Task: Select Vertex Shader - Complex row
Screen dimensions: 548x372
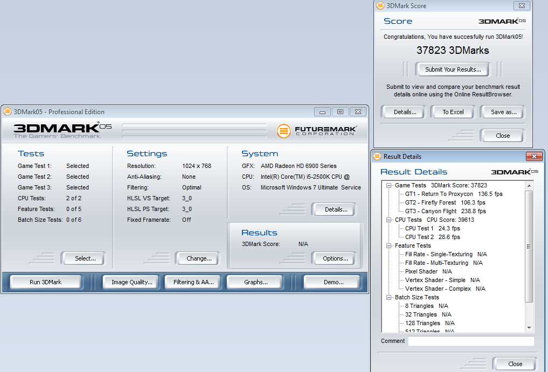Action: point(445,289)
